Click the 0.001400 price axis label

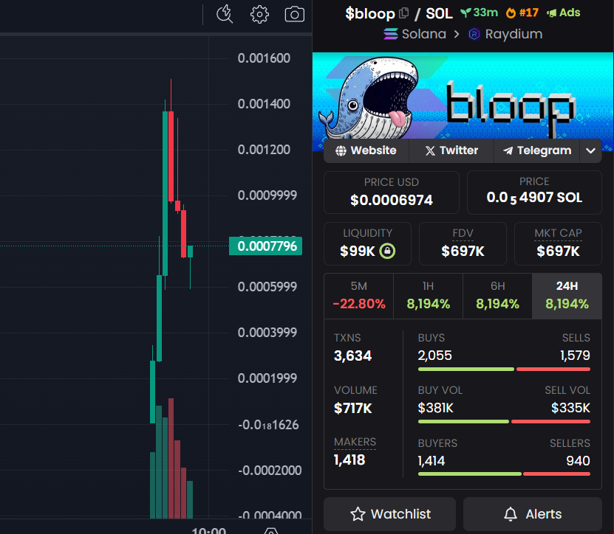coord(264,104)
